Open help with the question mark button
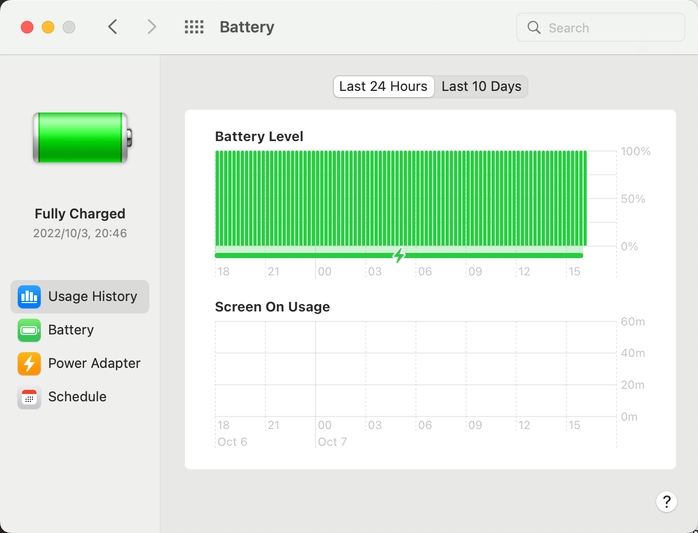The height and width of the screenshot is (533, 698). pyautogui.click(x=667, y=502)
